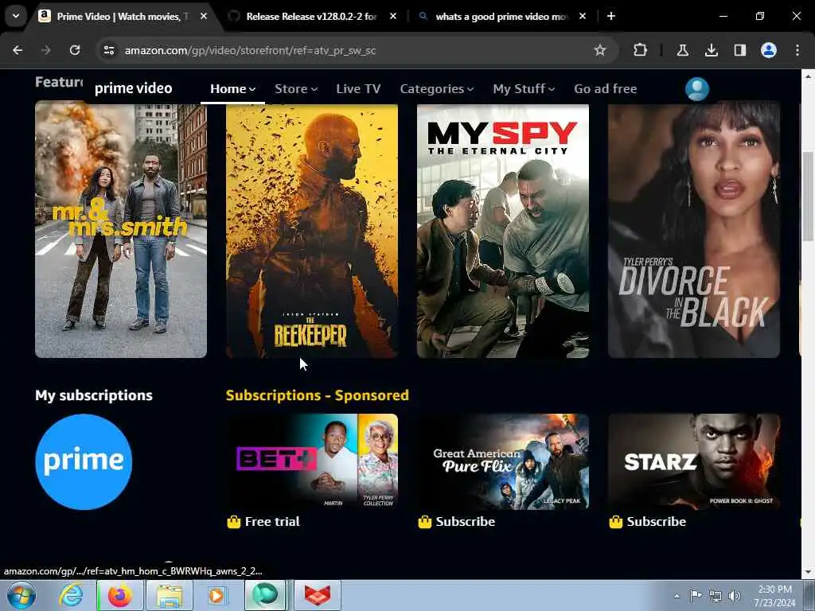Bookmark this page with the star
Viewport: 815px width, 611px height.
600,50
